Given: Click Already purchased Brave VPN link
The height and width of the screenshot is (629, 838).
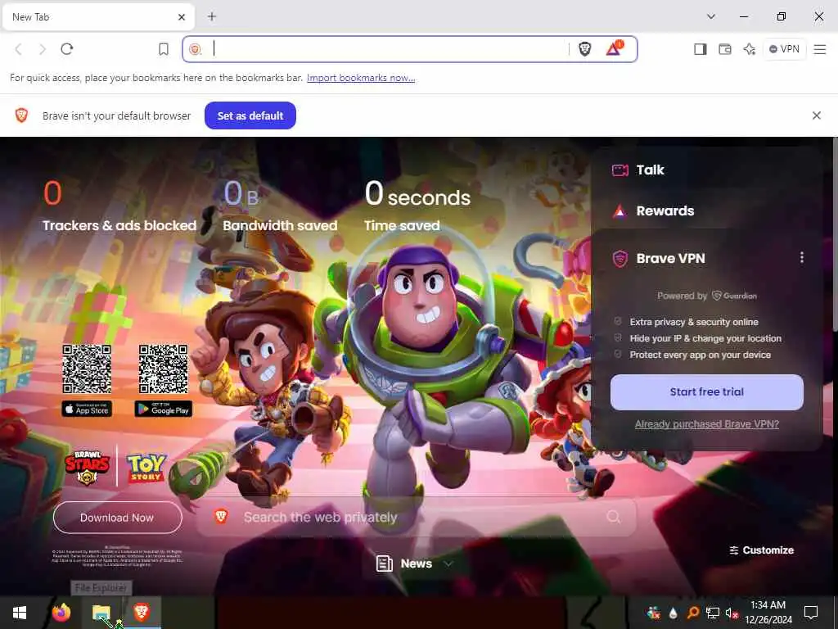Looking at the screenshot, I should (x=706, y=424).
